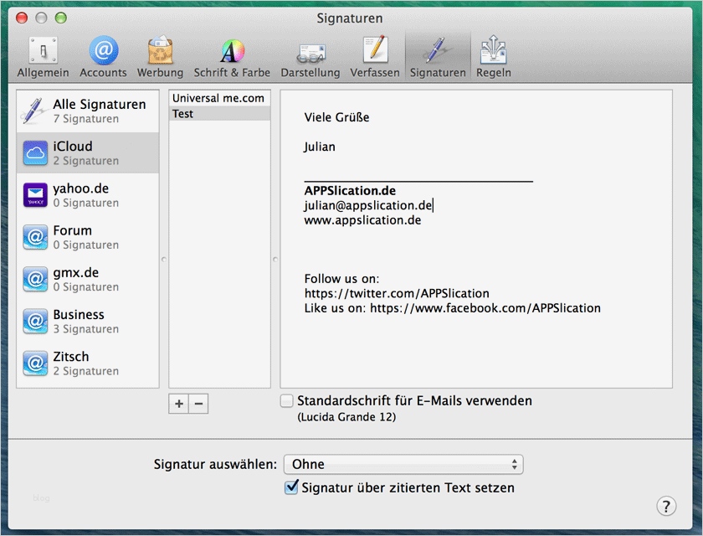Disable Signatur über zitierten Text setzen
This screenshot has width=703, height=536.
[292, 487]
